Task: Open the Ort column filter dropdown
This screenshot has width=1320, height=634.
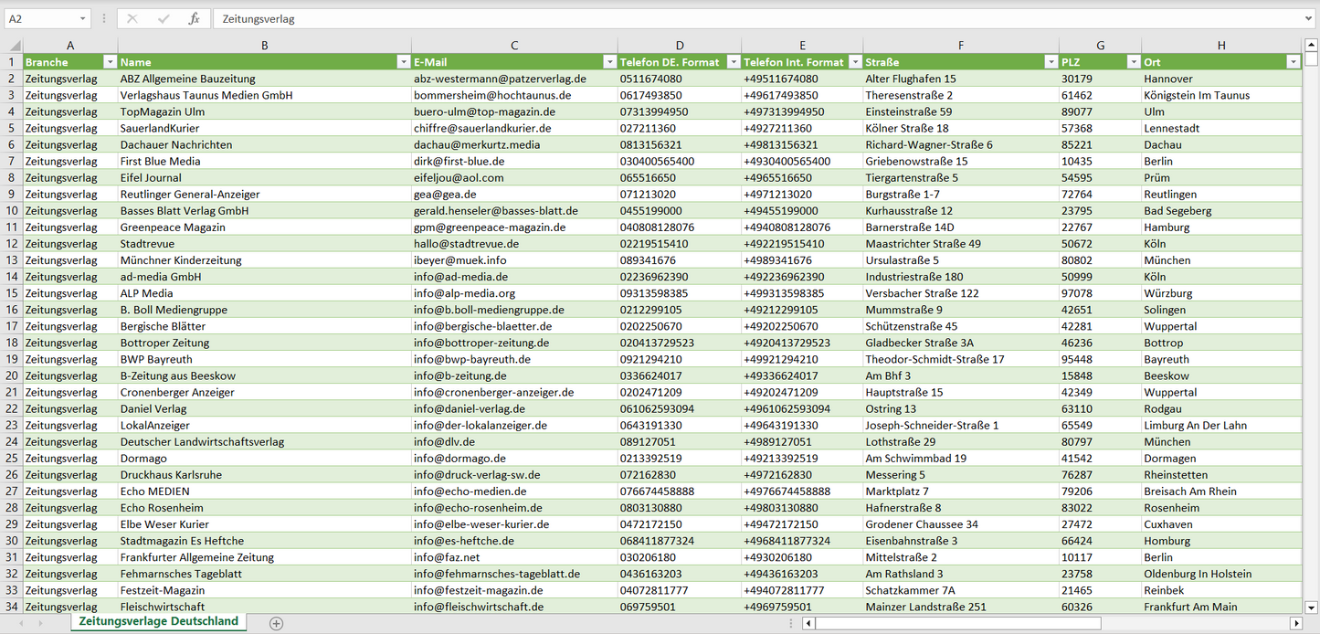Action: pyautogui.click(x=1293, y=62)
